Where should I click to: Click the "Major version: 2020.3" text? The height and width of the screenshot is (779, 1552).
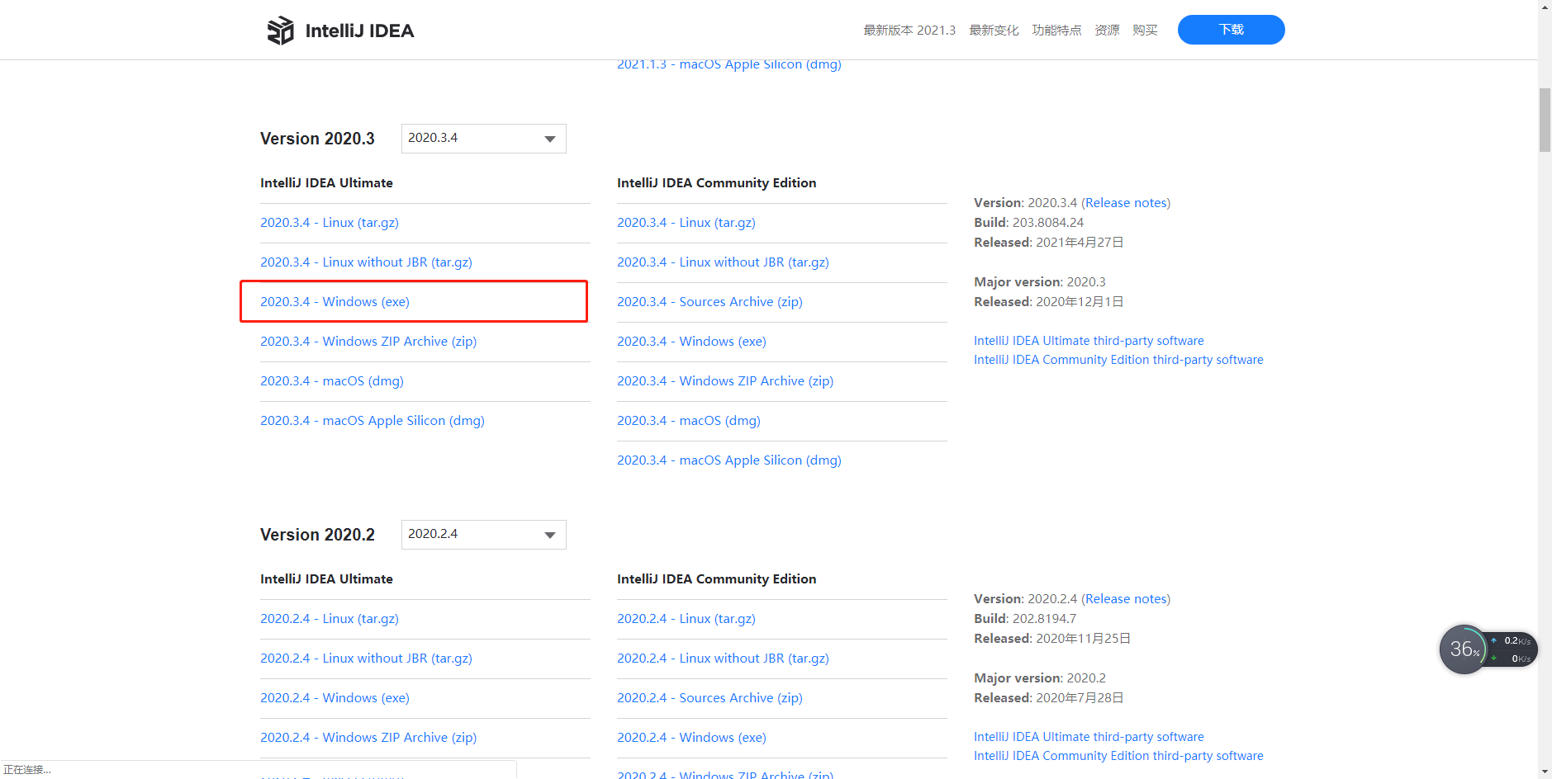coord(1039,282)
